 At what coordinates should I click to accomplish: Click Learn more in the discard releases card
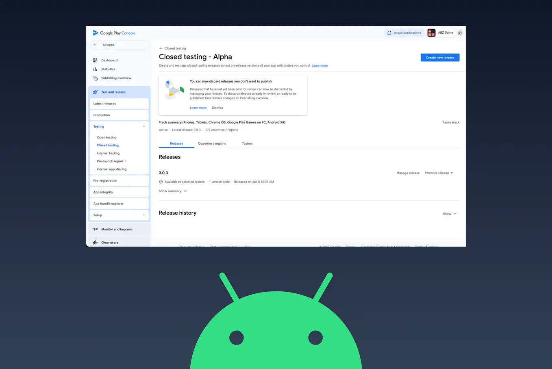click(198, 108)
